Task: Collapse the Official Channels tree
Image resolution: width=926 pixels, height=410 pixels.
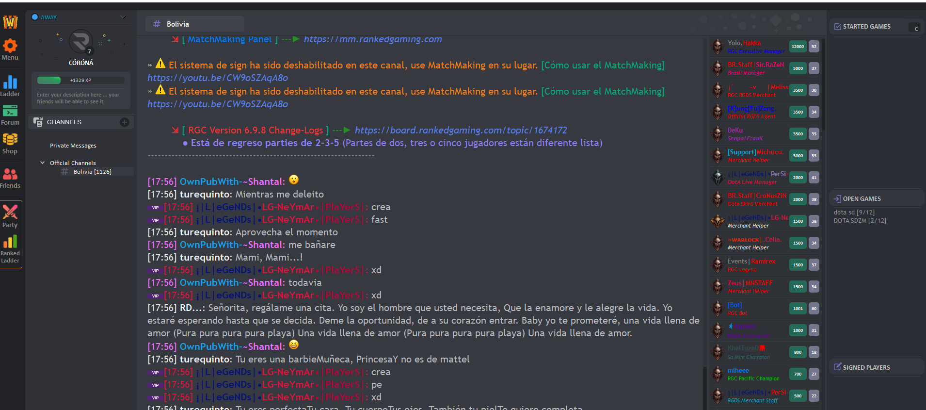Action: 42,163
